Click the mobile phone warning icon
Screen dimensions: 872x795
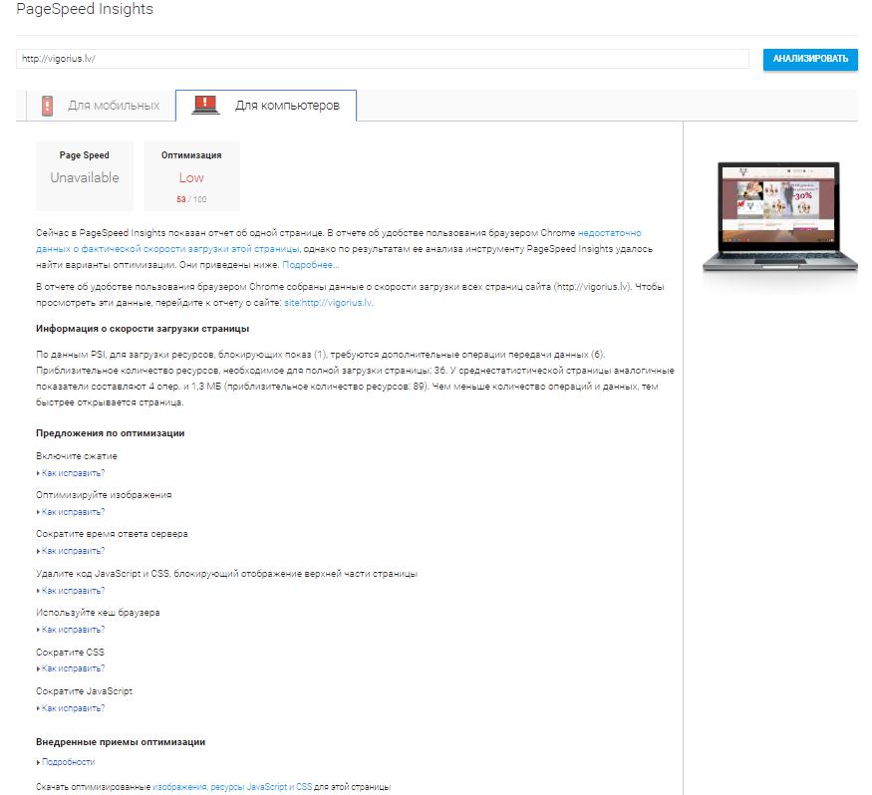[x=47, y=106]
